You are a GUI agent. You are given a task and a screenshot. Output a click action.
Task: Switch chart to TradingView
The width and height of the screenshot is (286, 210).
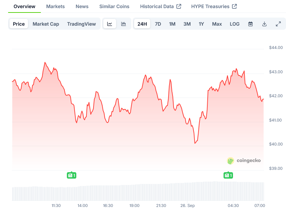pos(81,24)
